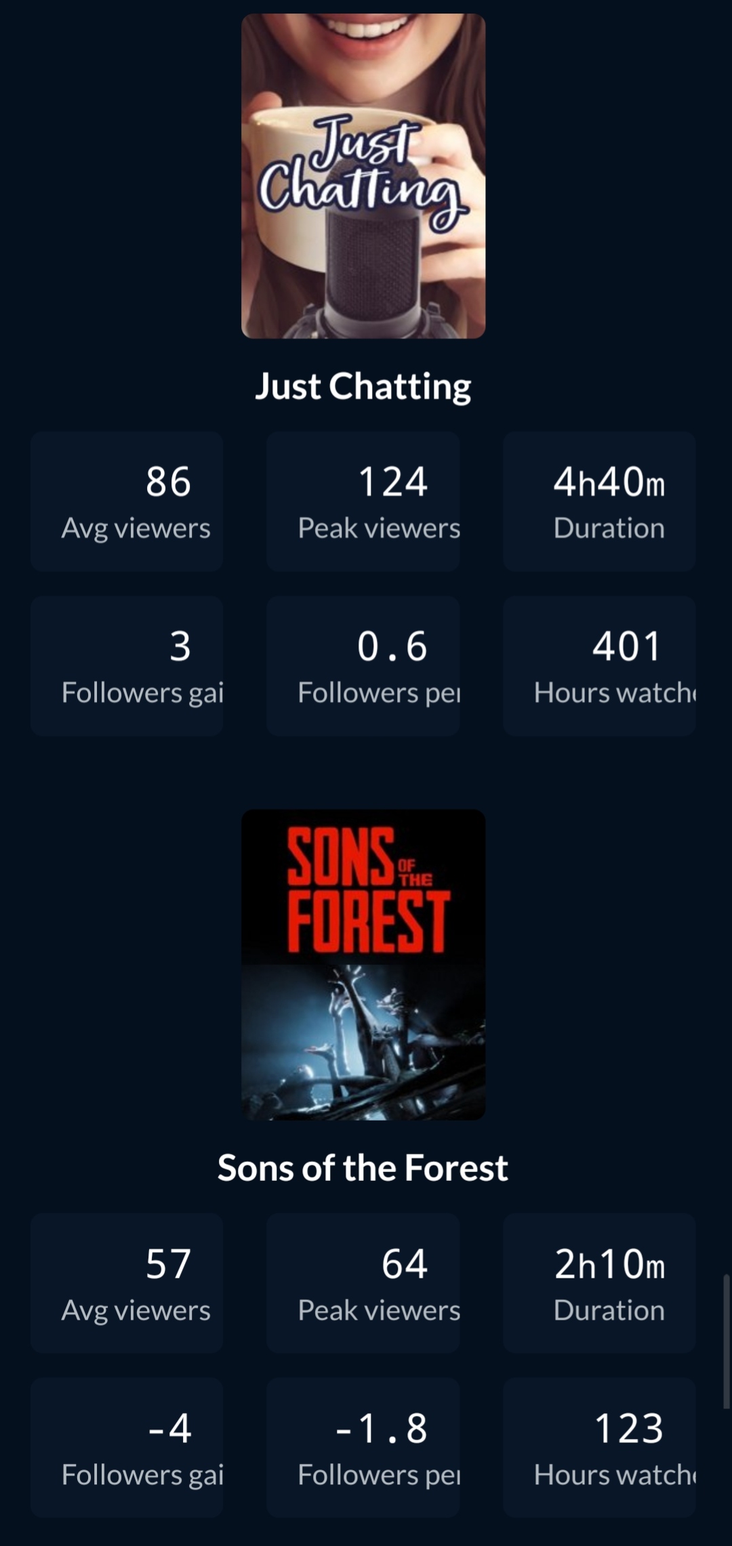Select the 123 Hours watched card

point(599,1447)
